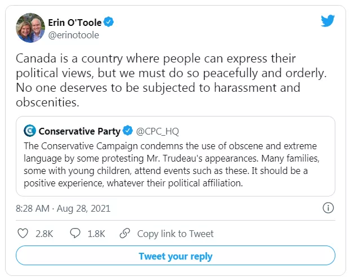Click the Twitter bird logo
This screenshot has height=277, width=350.
(x=327, y=20)
